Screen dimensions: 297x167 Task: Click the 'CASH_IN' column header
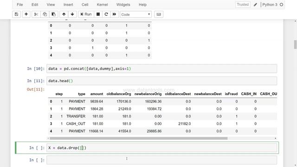click(249, 94)
